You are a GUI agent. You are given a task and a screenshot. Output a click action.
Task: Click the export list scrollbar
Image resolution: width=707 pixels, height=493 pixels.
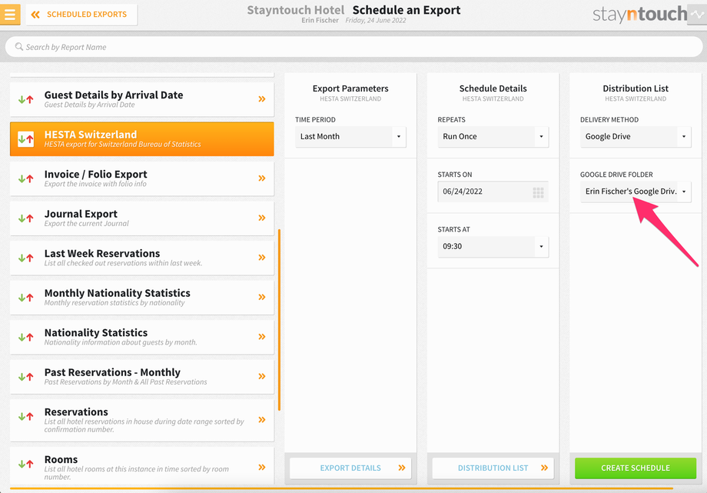coord(280,320)
